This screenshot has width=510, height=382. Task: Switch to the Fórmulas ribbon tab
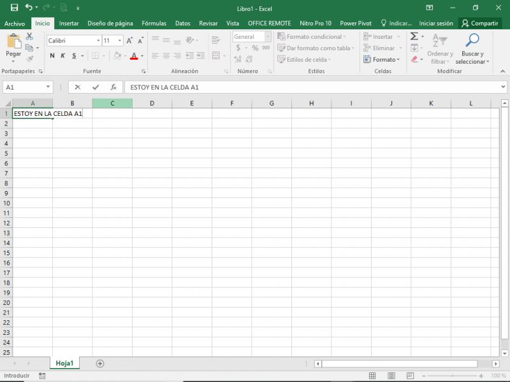[154, 23]
